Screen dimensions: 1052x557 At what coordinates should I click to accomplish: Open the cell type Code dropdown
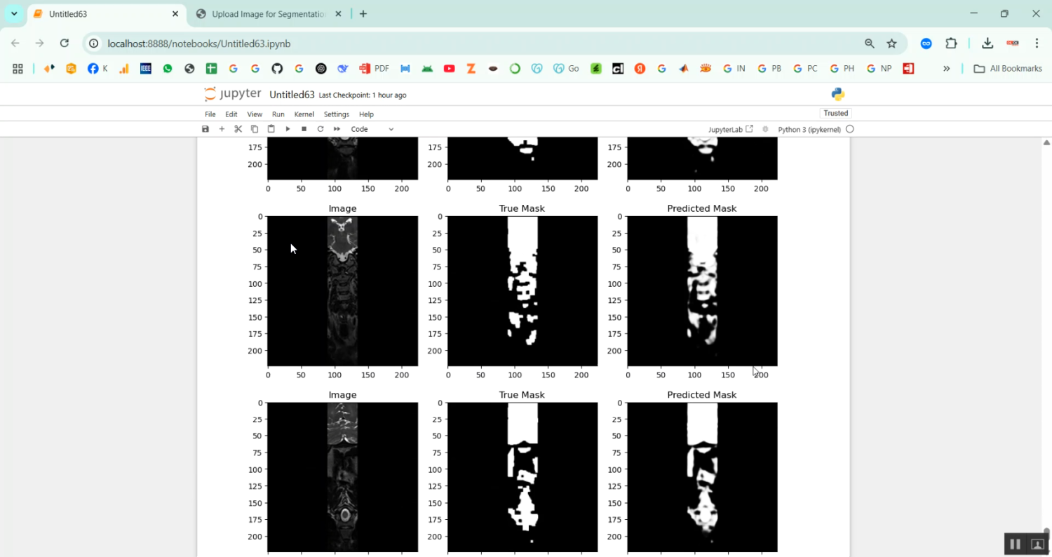[372, 129]
